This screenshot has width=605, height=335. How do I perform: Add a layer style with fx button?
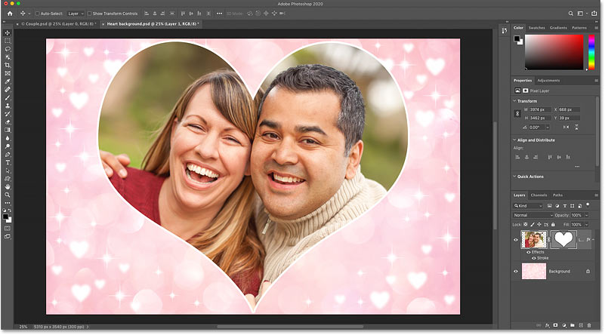pyautogui.click(x=547, y=325)
